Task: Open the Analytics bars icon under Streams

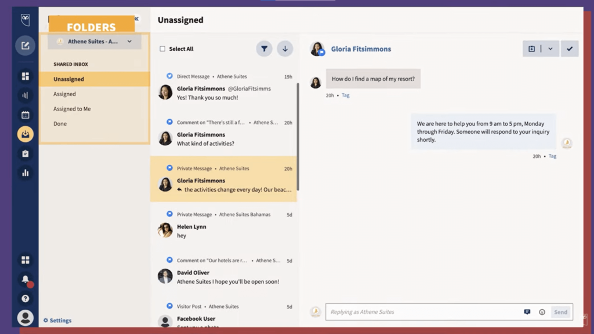Action: pos(26,95)
